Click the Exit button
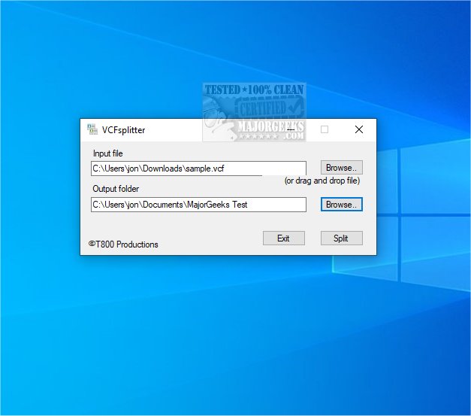 coord(284,238)
